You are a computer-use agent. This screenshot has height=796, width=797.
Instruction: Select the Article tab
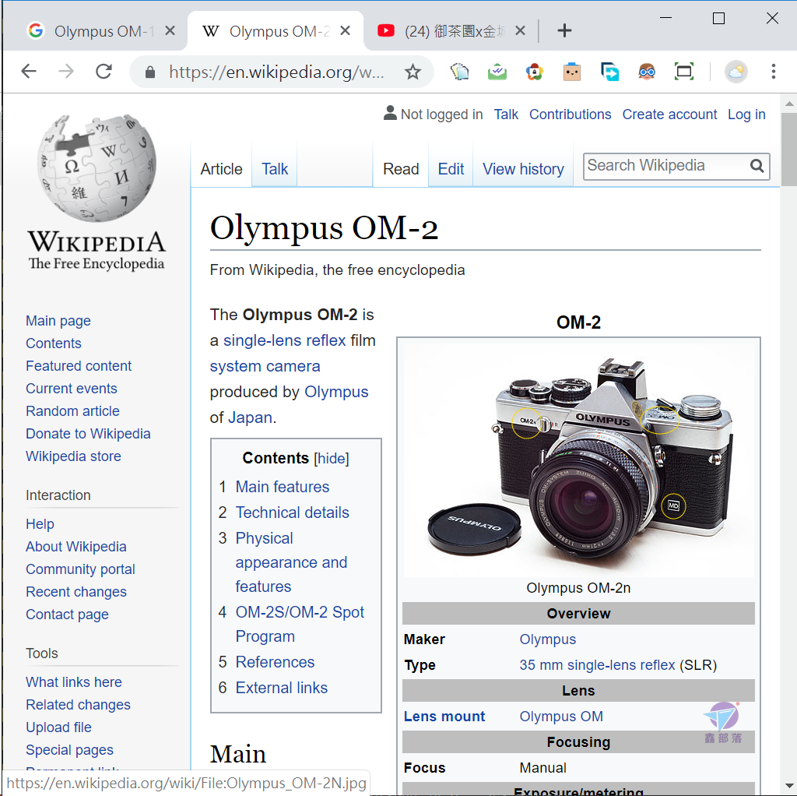coord(221,169)
